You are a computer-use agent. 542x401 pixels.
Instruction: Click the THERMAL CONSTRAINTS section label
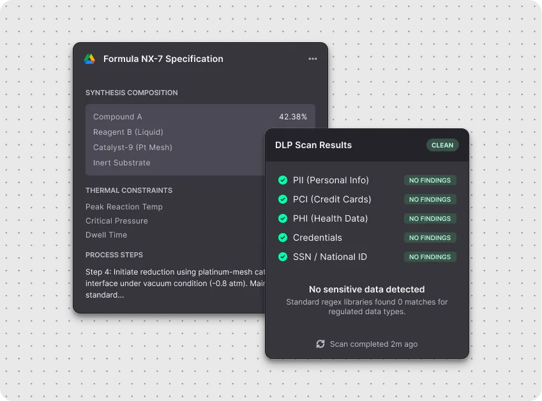click(129, 190)
